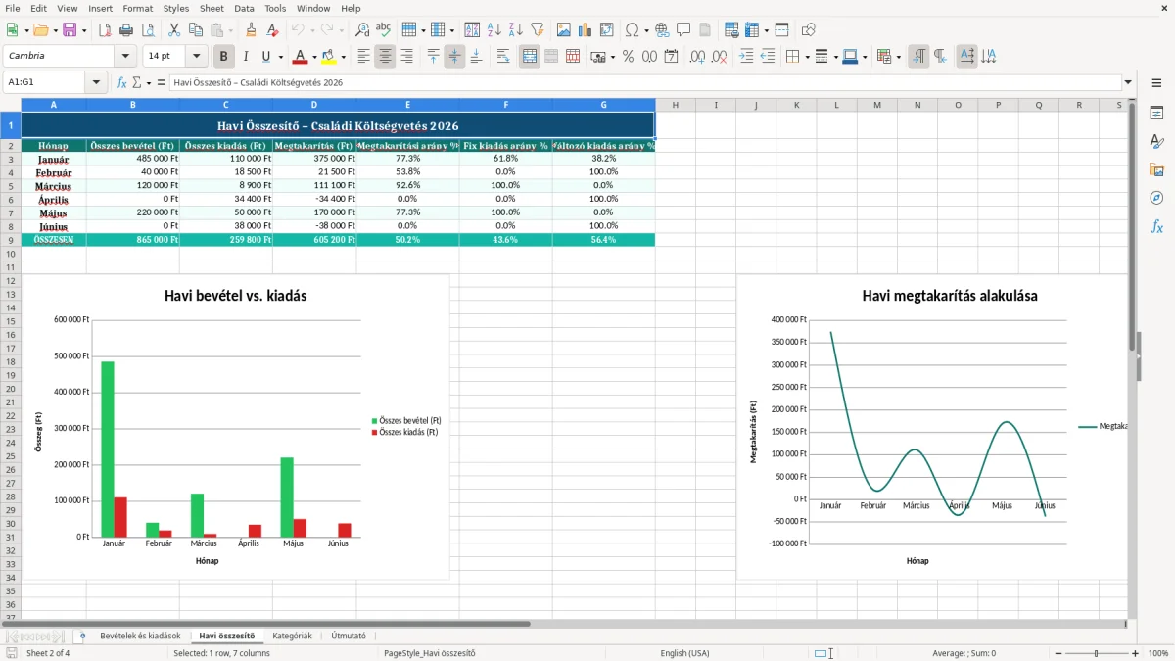Open the Borders dropdown arrow

tap(808, 57)
